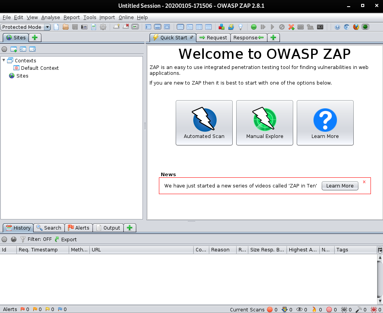This screenshot has width=383, height=313.
Task: Click the Import Context icon in Sites panel
Action: pos(23,49)
